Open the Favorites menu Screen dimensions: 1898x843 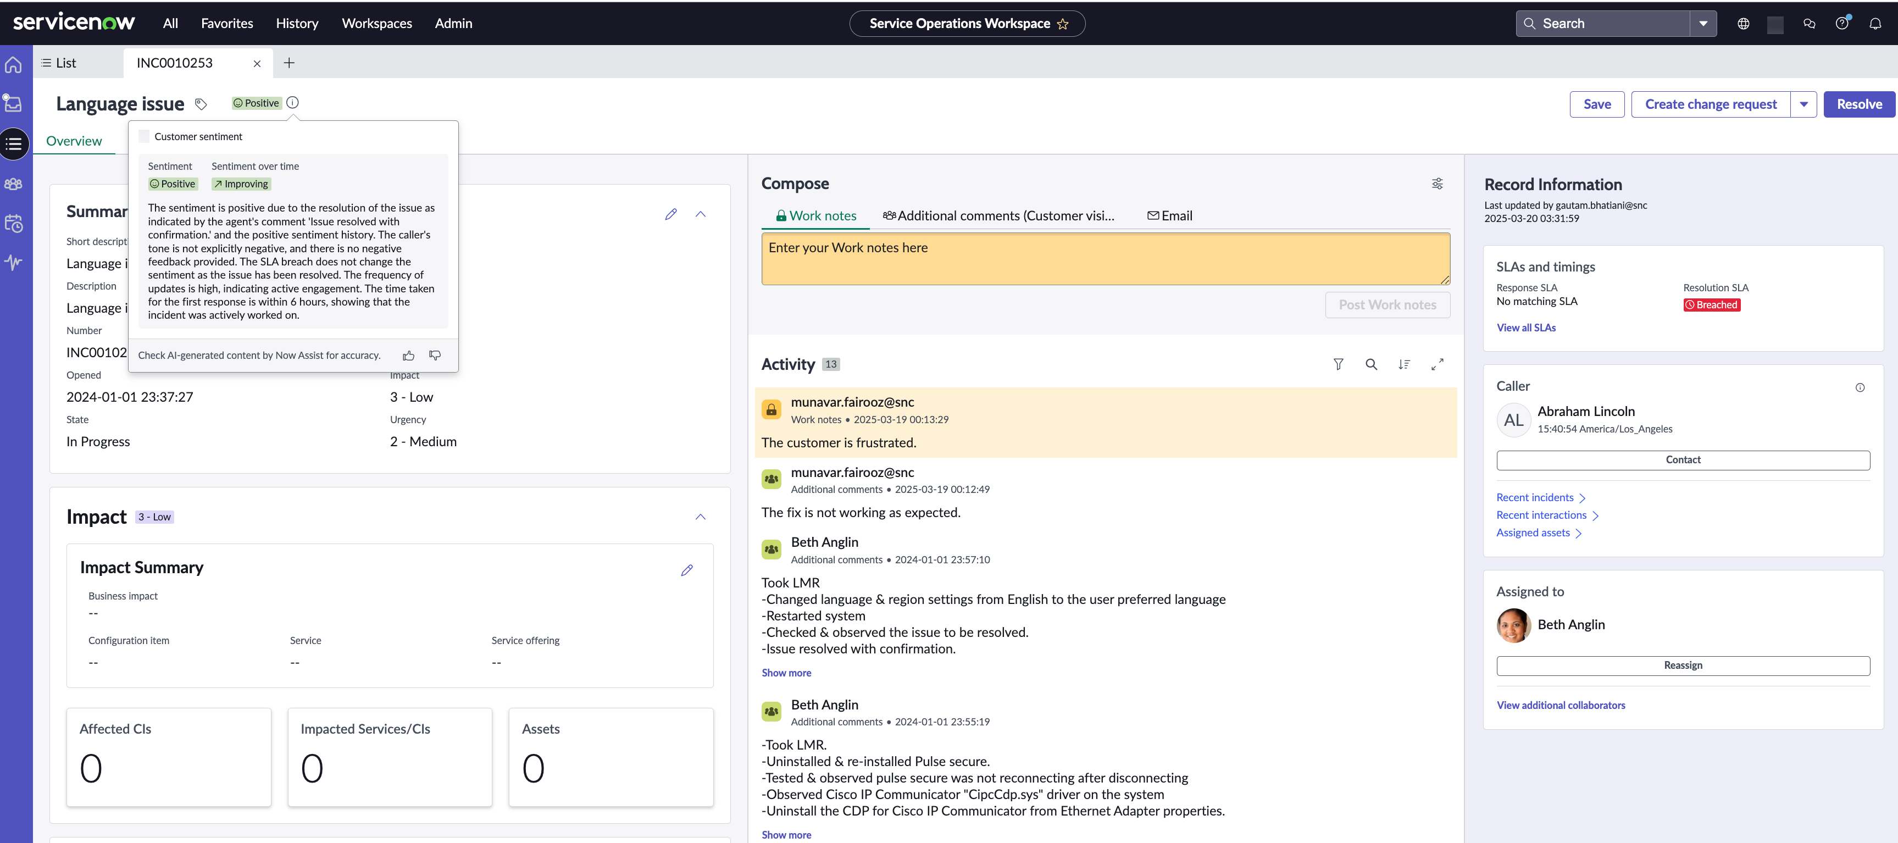coord(227,24)
